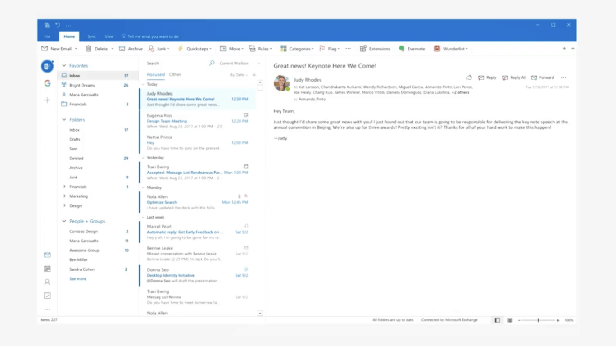616x346 pixels.
Task: Collapse the Favorites section
Action: coord(64,66)
